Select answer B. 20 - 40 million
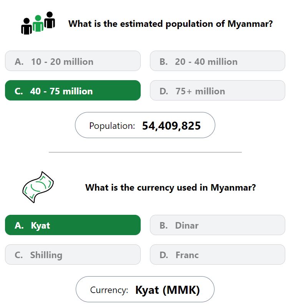This screenshot has width=291, height=308. 218,61
